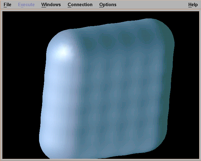Screen dimensions: 201x161
Task: Click the bright white specular highlight
Action: pos(62,52)
